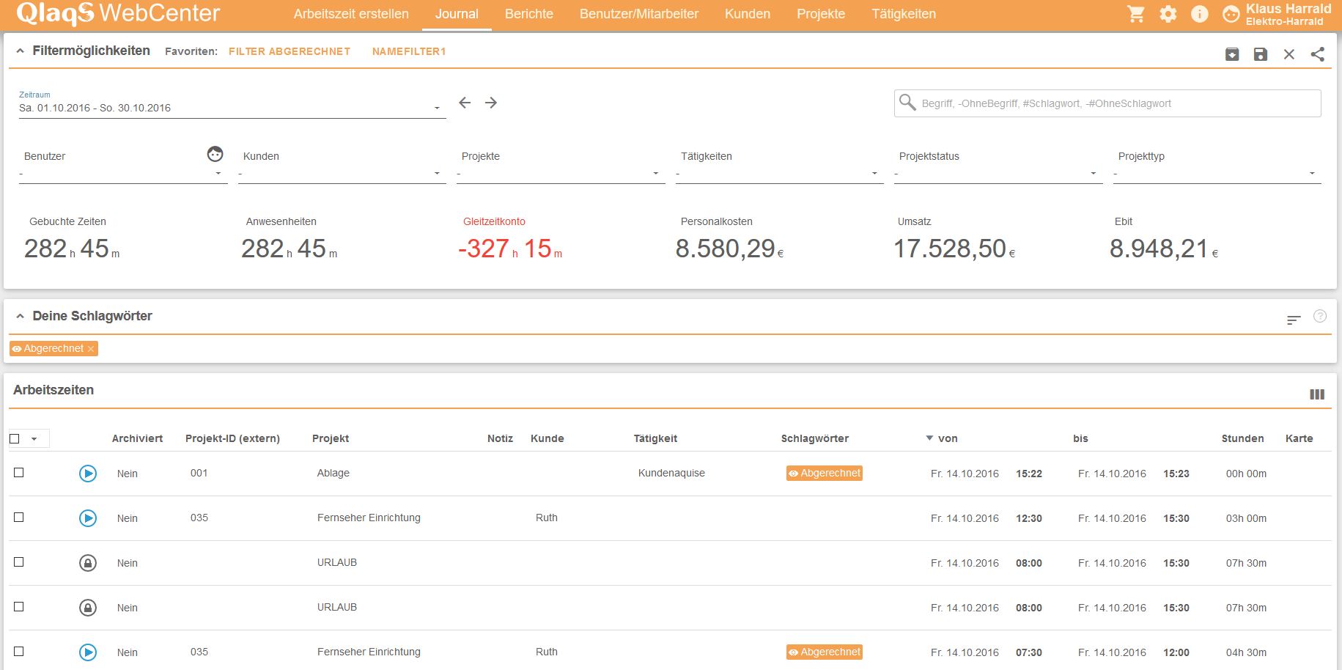1342x670 pixels.
Task: Open the shopping cart icon
Action: [1136, 14]
